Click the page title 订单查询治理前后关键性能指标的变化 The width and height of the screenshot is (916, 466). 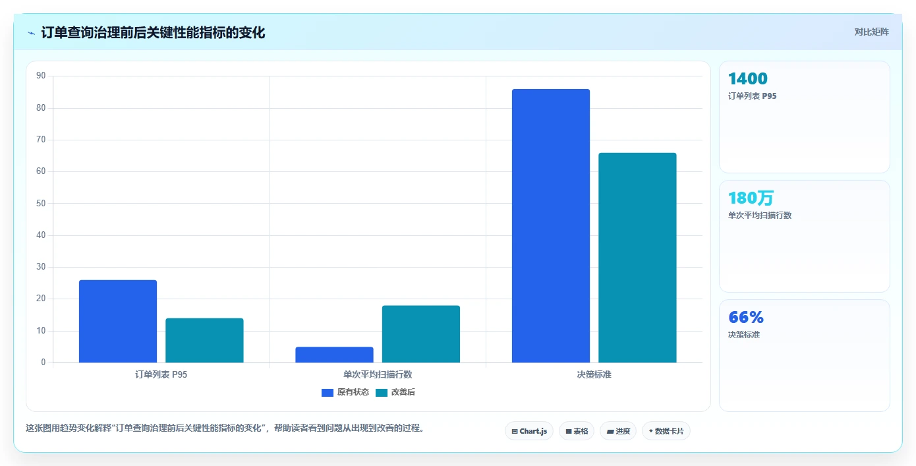pyautogui.click(x=153, y=33)
